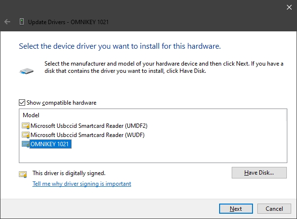The width and height of the screenshot is (297, 219).
Task: Click the disk drive icon beside instructions
Action: [26, 71]
